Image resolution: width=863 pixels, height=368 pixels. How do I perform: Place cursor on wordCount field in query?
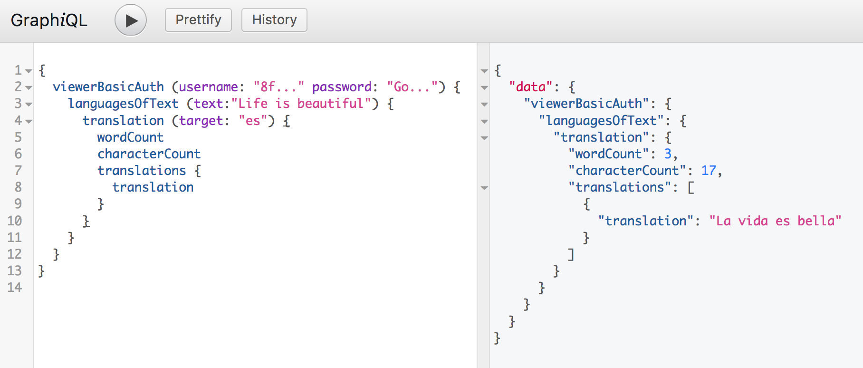click(130, 137)
